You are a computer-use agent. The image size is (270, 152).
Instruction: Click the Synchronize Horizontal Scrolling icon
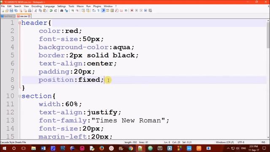tap(88, 11)
